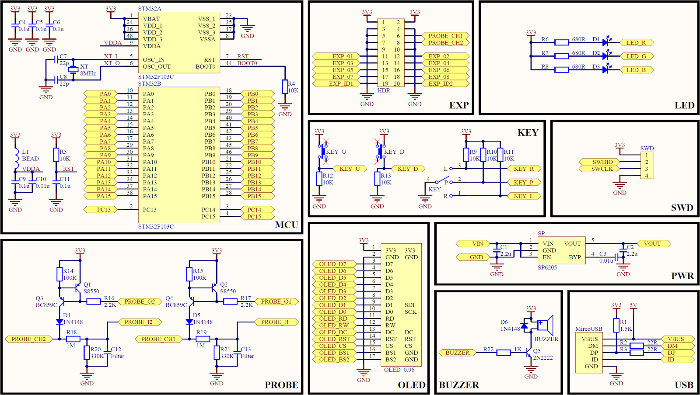Screen dimensions: 700x395
Task: Click the PROBE block title
Action: click(281, 385)
